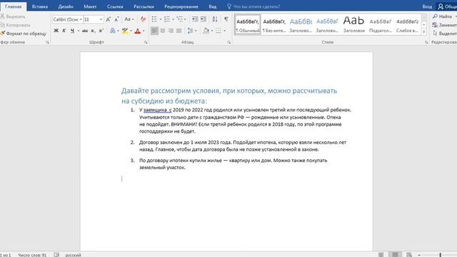Align text to the left
The width and height of the screenshot is (457, 257).
click(154, 31)
